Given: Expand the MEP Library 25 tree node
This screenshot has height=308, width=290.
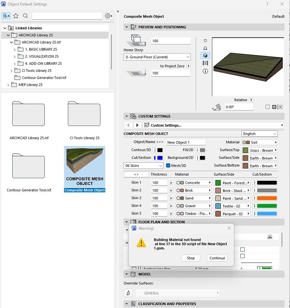Looking at the screenshot, I should [8, 85].
